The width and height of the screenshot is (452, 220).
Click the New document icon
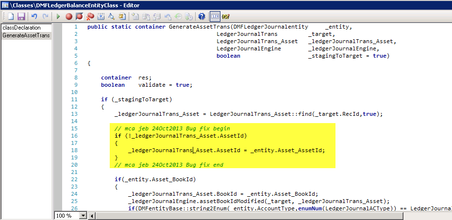pos(10,16)
